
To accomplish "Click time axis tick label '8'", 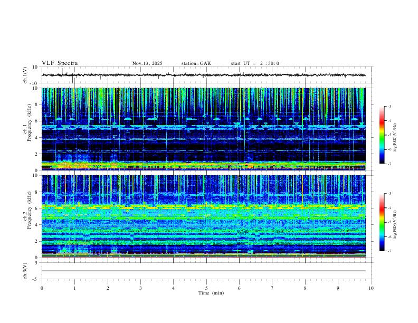I will [305, 288].
